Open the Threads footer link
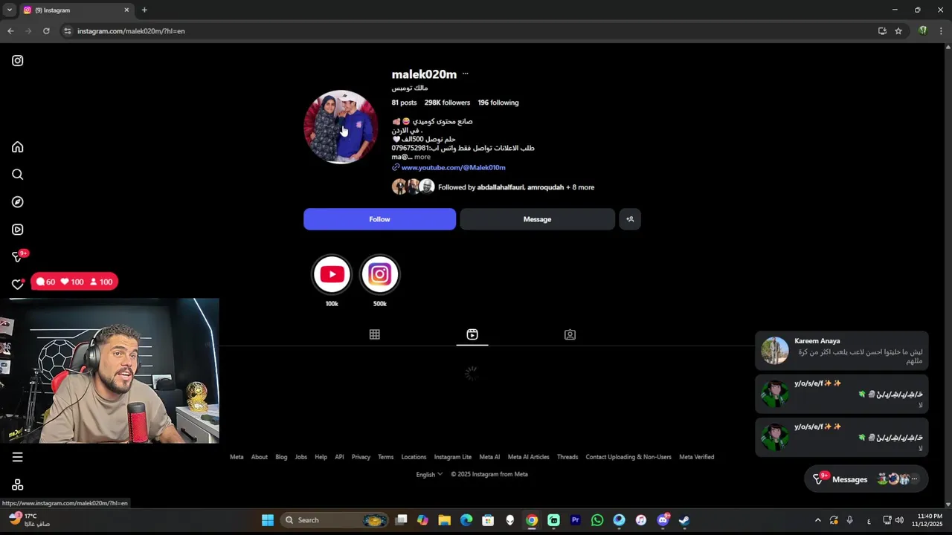This screenshot has width=952, height=535. click(x=567, y=457)
